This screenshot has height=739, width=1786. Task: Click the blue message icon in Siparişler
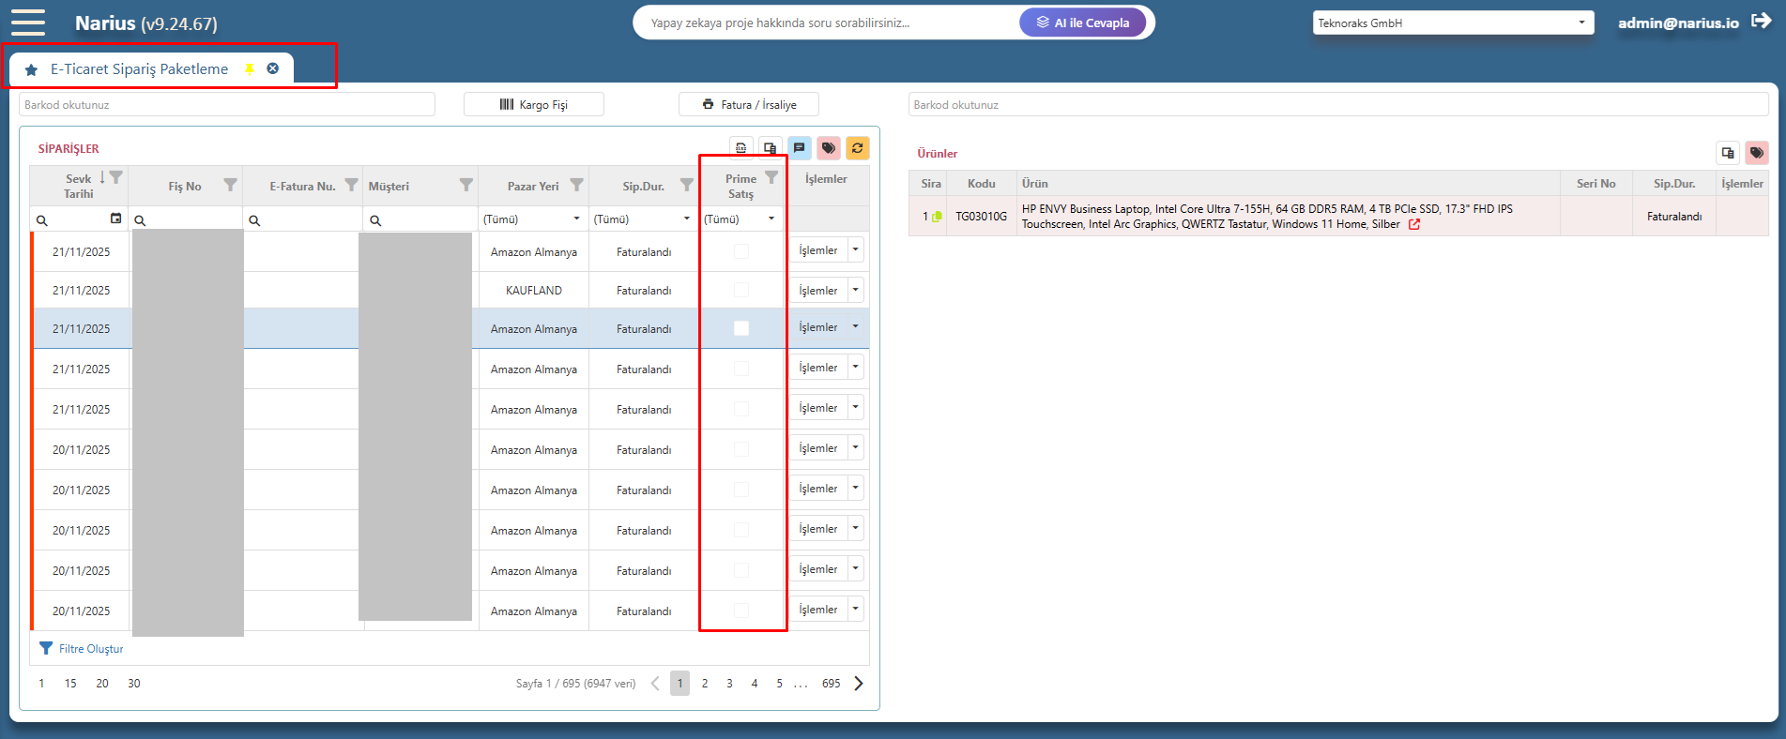(x=800, y=148)
